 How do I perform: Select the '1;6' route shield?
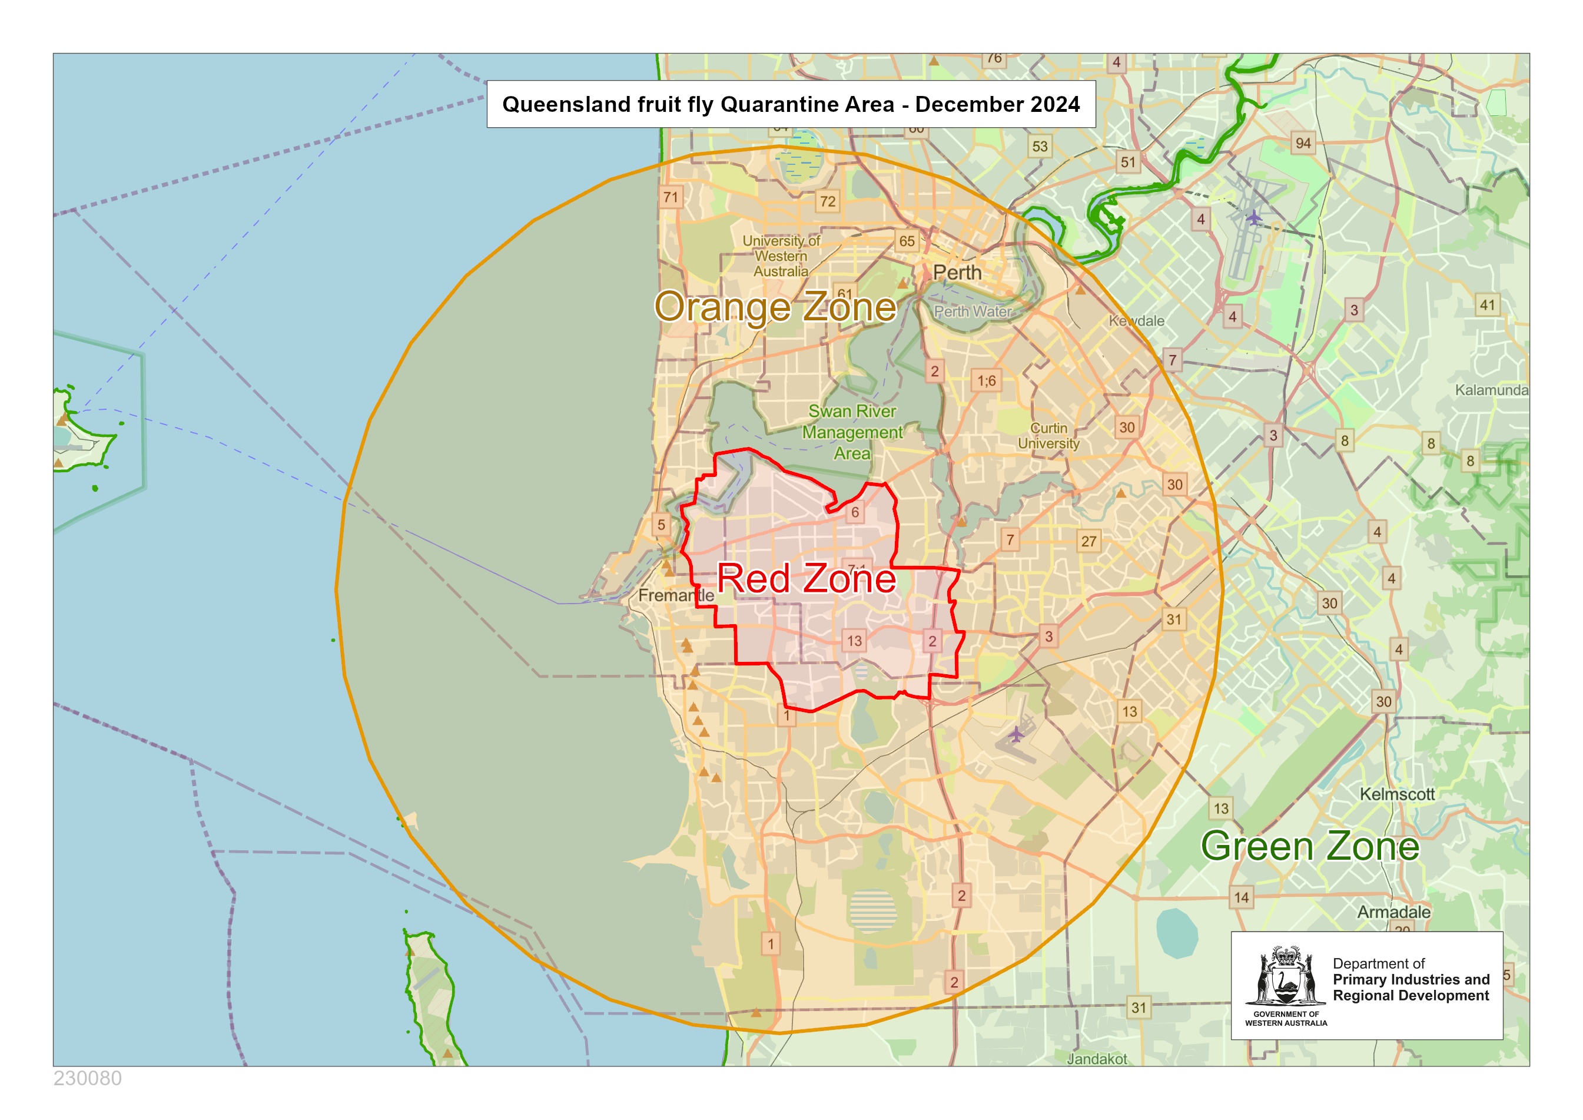click(987, 380)
